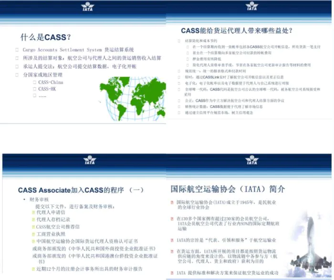Screen dimensions: 334x280
Task: Click the line 'IATA的宗旨是 代表、引领和服务'
Action: [226, 240]
